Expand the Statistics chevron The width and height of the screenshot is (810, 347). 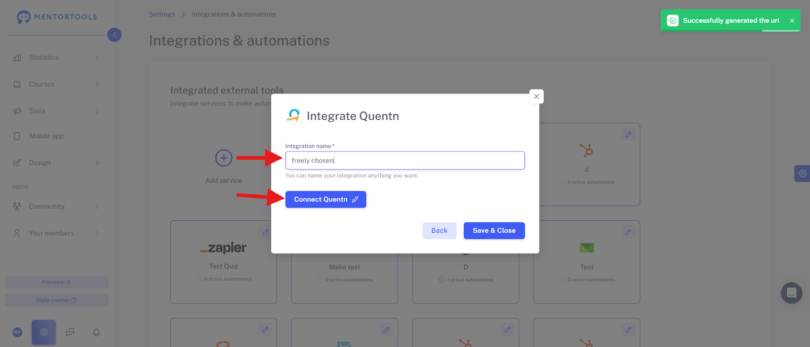tap(97, 58)
